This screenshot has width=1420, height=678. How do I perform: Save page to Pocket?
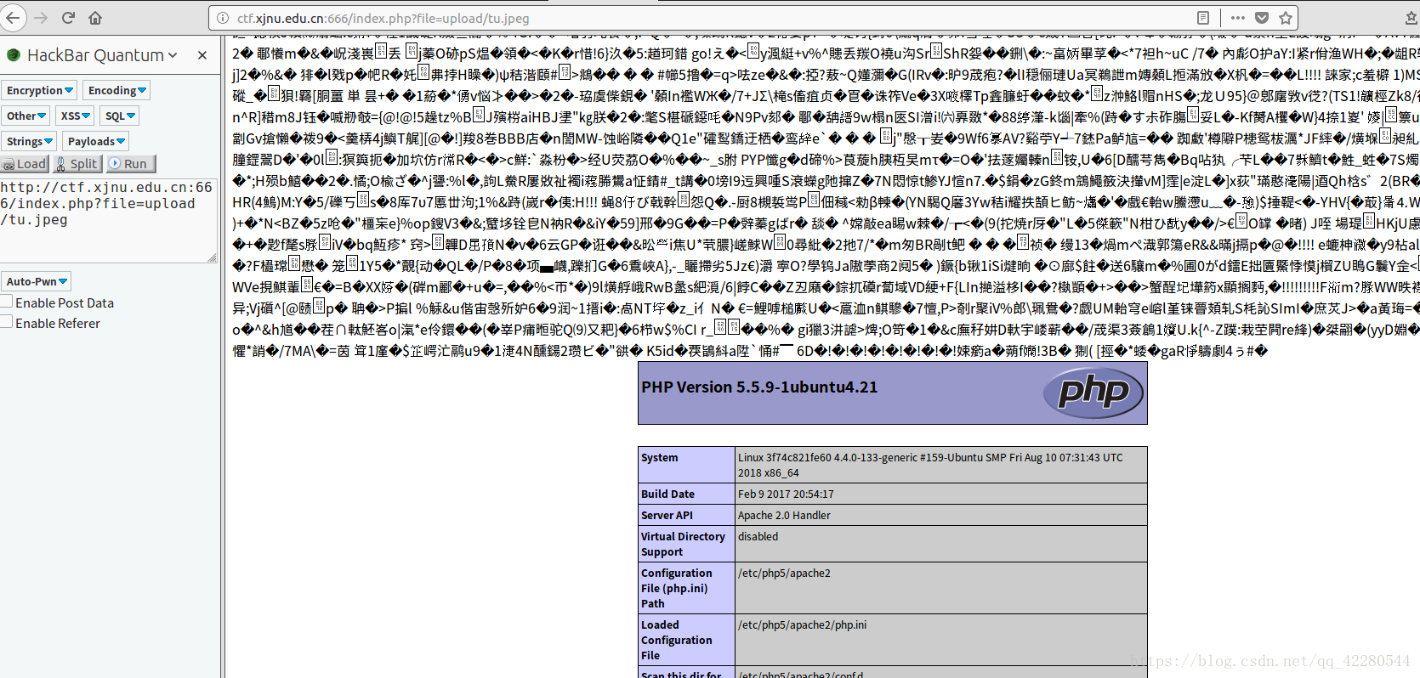tap(1262, 18)
